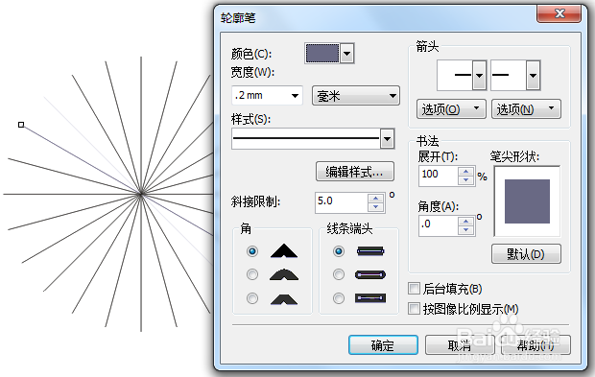Select the miter corner radio button
595x377 pixels.
pyautogui.click(x=252, y=251)
